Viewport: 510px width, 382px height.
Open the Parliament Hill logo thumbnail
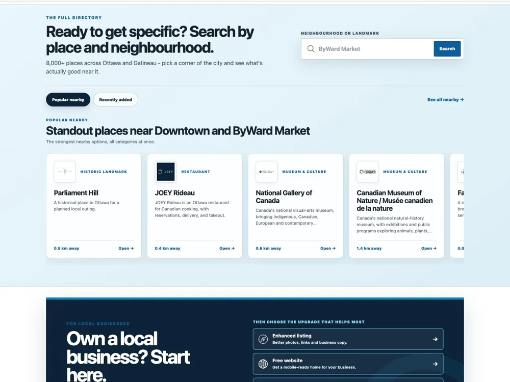[x=65, y=172]
